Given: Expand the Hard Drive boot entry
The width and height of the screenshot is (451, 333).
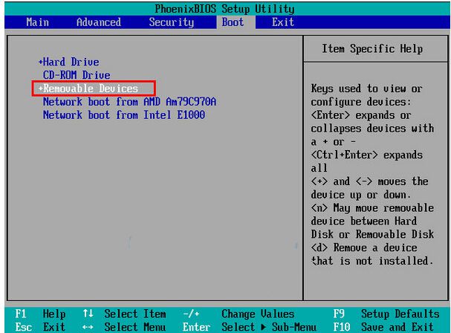Looking at the screenshot, I should (69, 62).
